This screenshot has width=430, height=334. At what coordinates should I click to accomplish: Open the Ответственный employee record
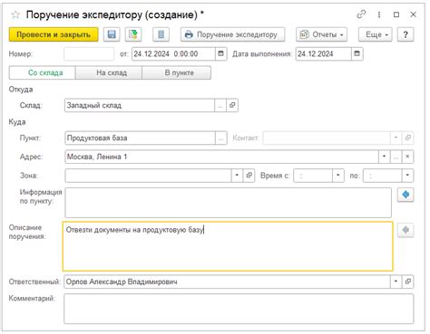(x=407, y=282)
